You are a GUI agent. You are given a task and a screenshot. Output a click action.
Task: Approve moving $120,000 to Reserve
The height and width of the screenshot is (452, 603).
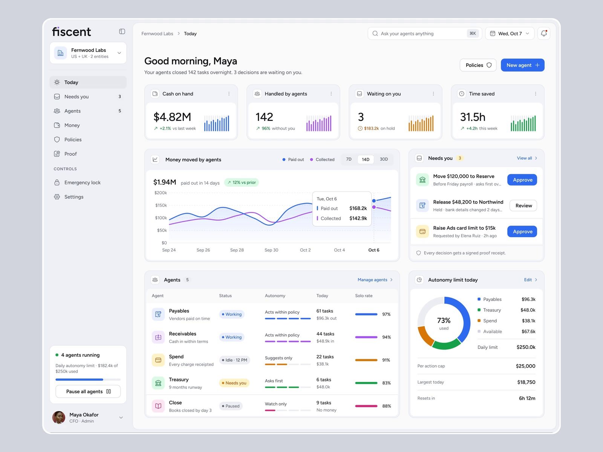click(522, 180)
